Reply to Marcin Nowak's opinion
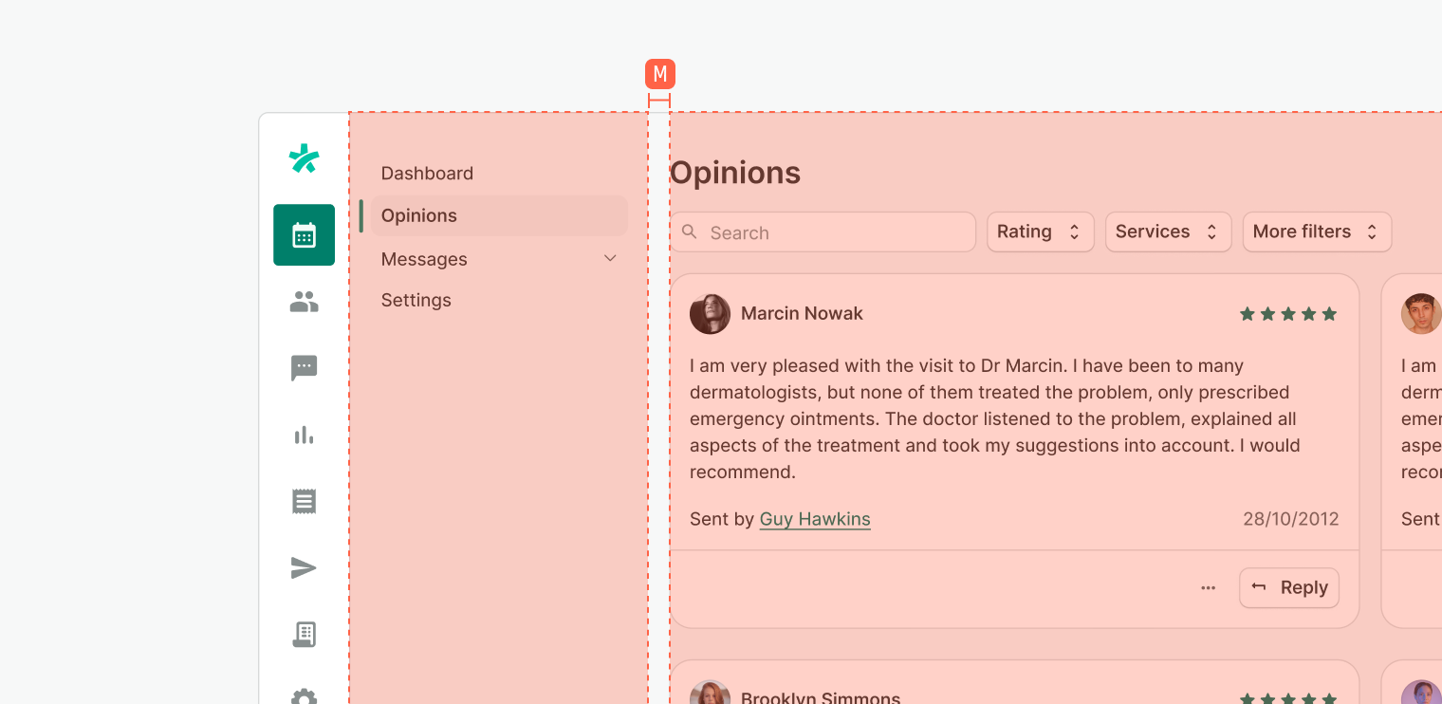The width and height of the screenshot is (1442, 704). point(1288,588)
